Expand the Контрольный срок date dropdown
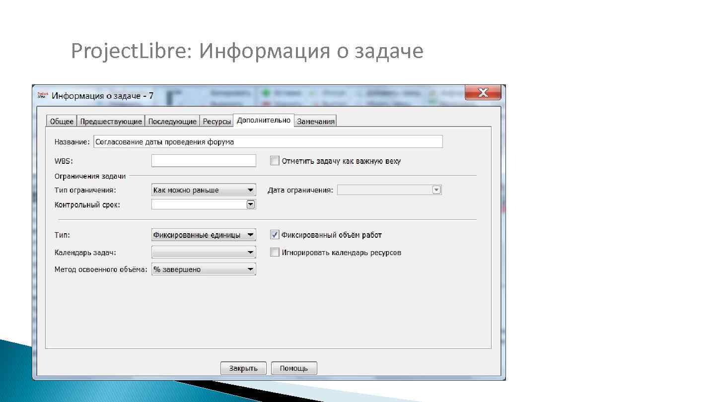This screenshot has height=402, width=715. click(x=251, y=204)
